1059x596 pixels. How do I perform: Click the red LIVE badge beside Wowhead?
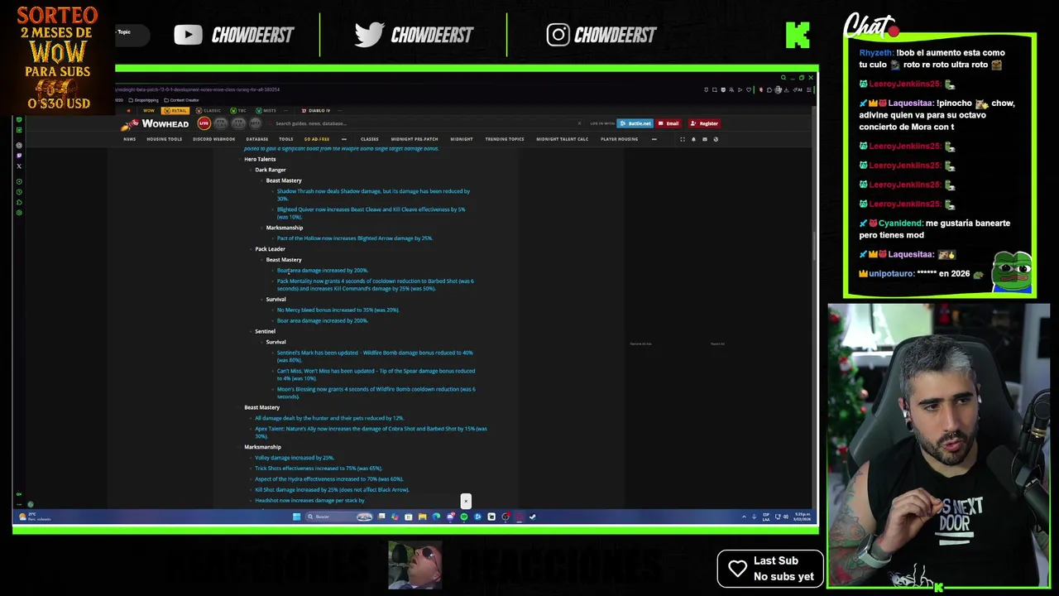coord(204,123)
